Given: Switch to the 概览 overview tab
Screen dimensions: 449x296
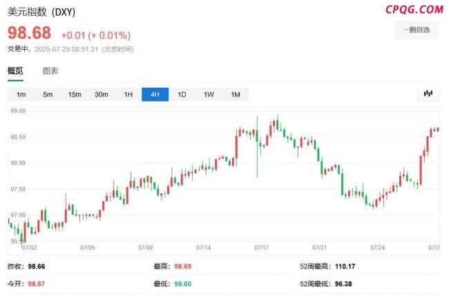Looking at the screenshot, I should (x=15, y=70).
